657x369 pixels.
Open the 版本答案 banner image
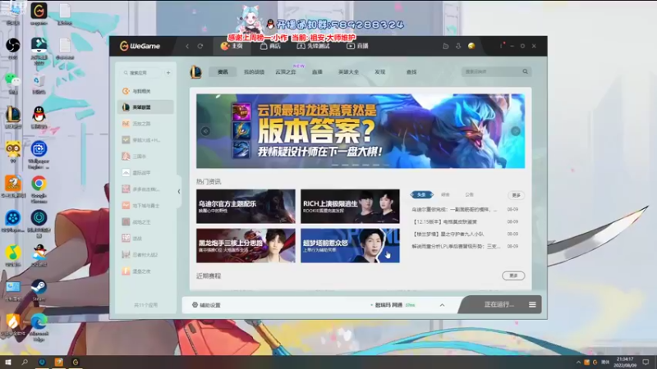[x=361, y=131]
